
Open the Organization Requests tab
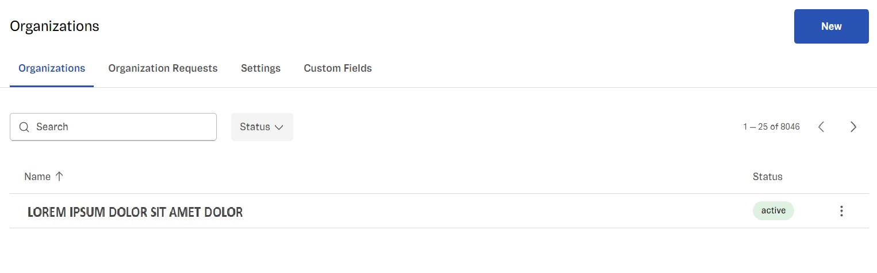163,68
